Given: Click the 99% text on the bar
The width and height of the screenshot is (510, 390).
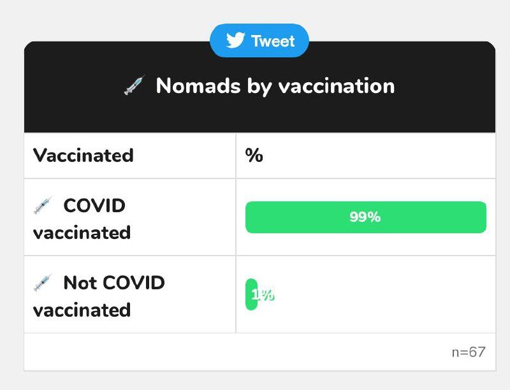Looking at the screenshot, I should [x=365, y=217].
